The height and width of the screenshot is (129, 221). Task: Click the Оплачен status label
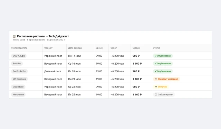pos(163,87)
